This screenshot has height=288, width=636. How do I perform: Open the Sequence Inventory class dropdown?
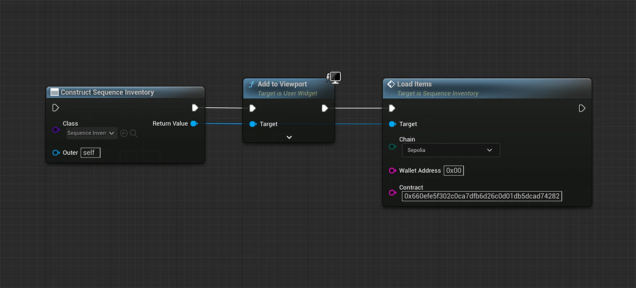pyautogui.click(x=92, y=133)
